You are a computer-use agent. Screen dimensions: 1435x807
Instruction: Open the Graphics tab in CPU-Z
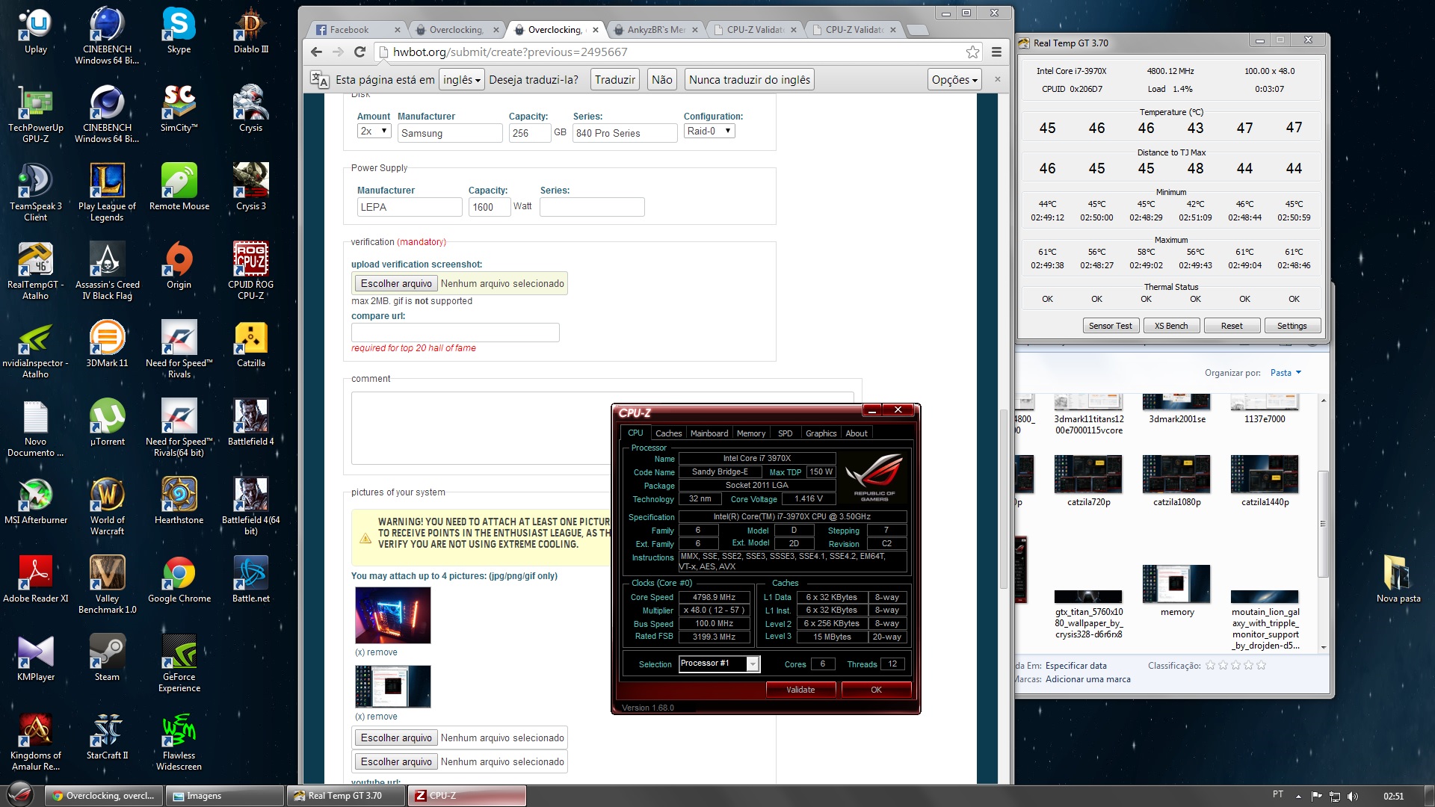(x=821, y=433)
